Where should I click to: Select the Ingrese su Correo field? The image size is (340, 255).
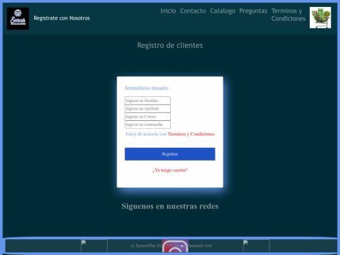[x=147, y=116]
